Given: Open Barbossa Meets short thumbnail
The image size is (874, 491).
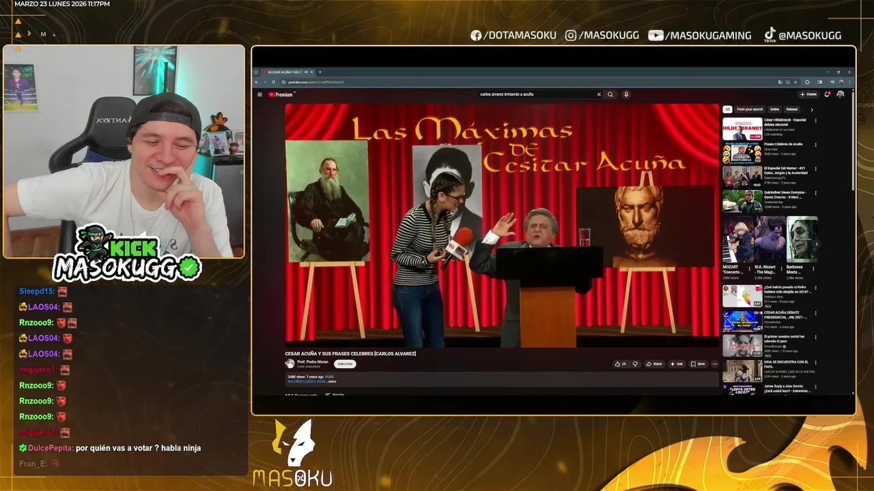Looking at the screenshot, I should pyautogui.click(x=801, y=239).
